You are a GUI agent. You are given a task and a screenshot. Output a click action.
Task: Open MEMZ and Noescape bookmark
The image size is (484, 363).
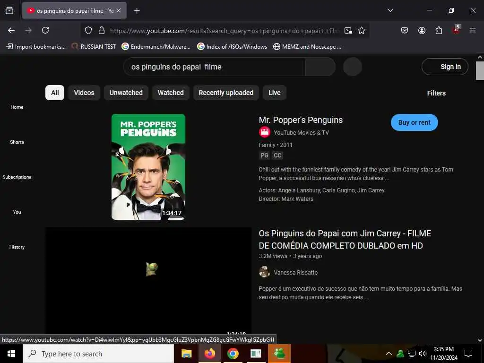click(x=307, y=47)
